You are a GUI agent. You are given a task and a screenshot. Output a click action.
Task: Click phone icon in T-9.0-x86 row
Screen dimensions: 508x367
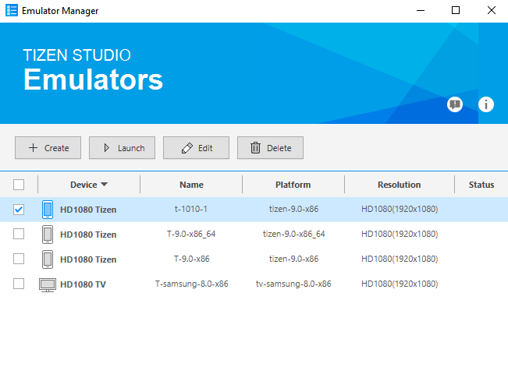(x=48, y=259)
